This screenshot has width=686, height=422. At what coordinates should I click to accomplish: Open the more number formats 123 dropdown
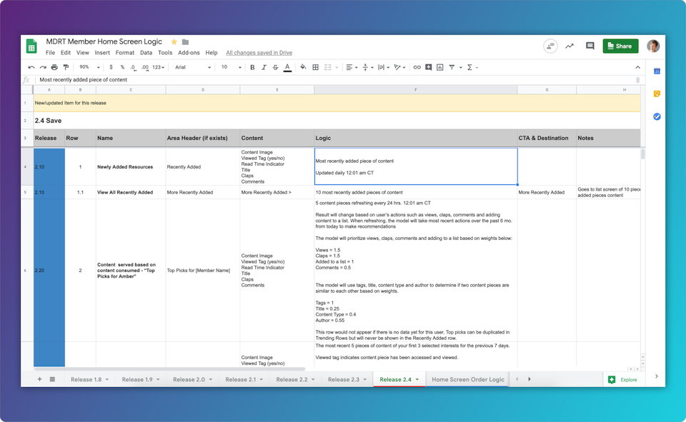point(159,67)
